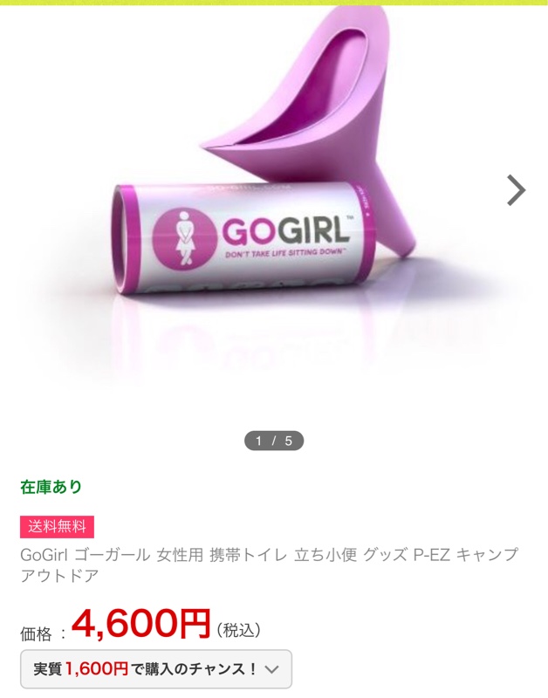This screenshot has width=548, height=698.
Task: Click the (税込) tax-included label
Action: [x=238, y=629]
